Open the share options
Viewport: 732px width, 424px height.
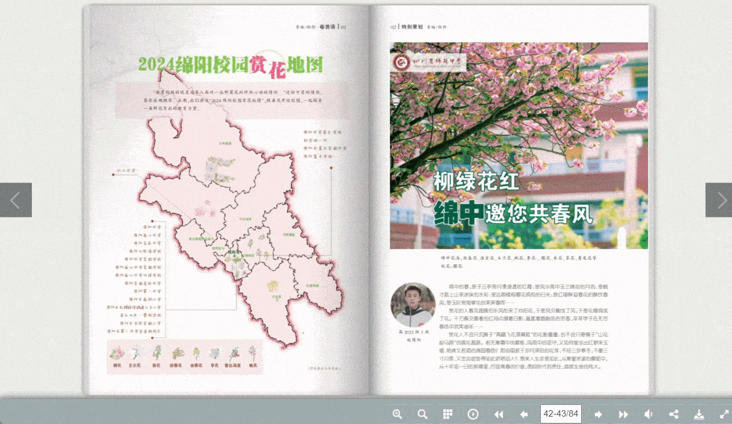coord(674,414)
